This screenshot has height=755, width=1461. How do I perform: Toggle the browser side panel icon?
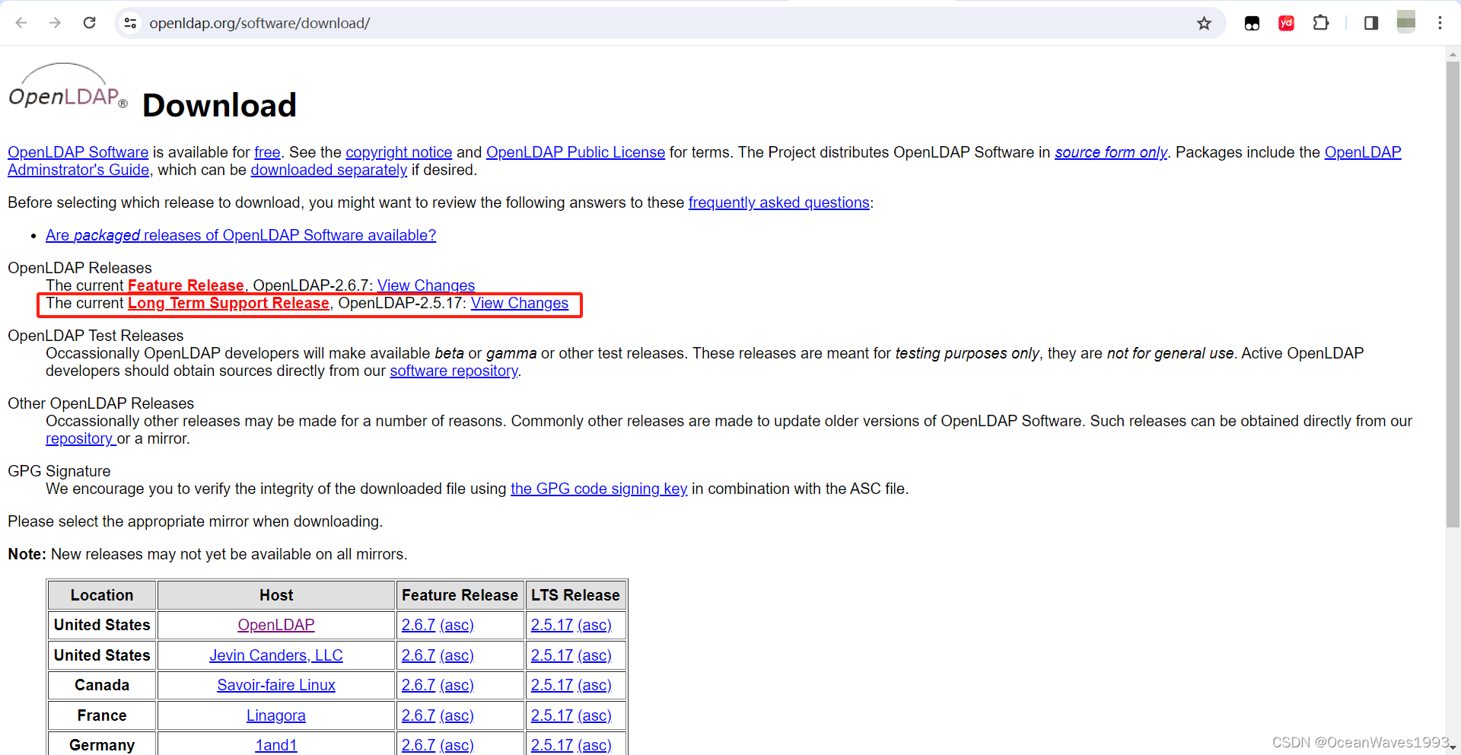coord(1371,23)
